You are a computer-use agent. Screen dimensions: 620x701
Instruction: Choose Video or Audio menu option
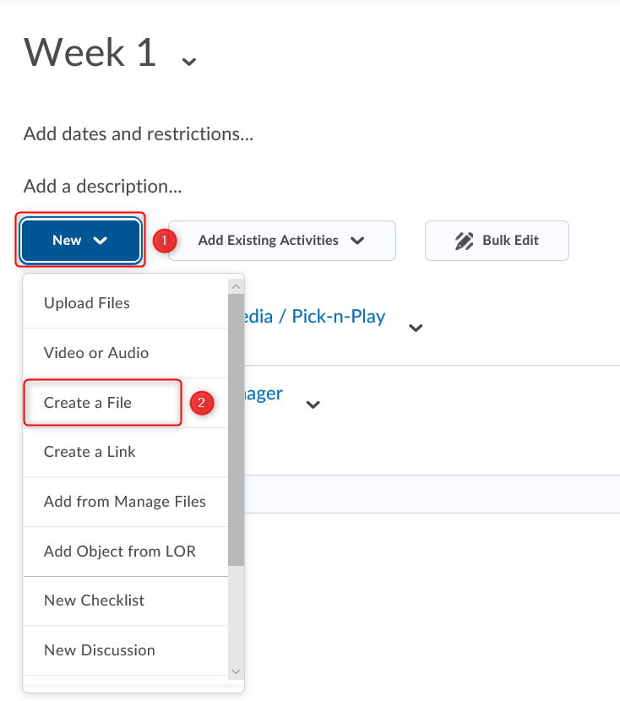(x=96, y=353)
